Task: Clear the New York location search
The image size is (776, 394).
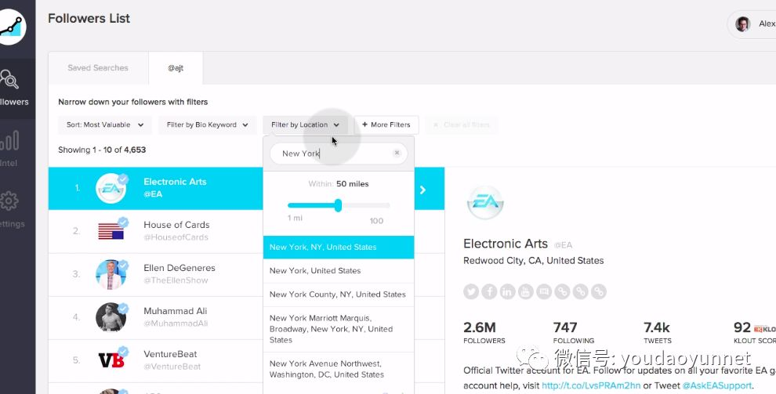Action: click(x=397, y=154)
